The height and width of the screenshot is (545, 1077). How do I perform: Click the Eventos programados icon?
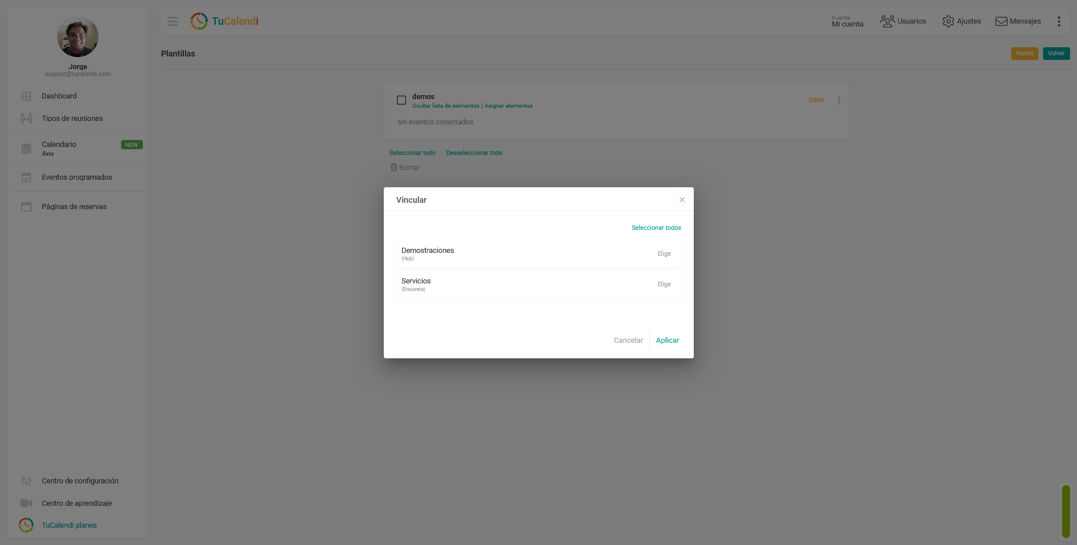tap(27, 177)
